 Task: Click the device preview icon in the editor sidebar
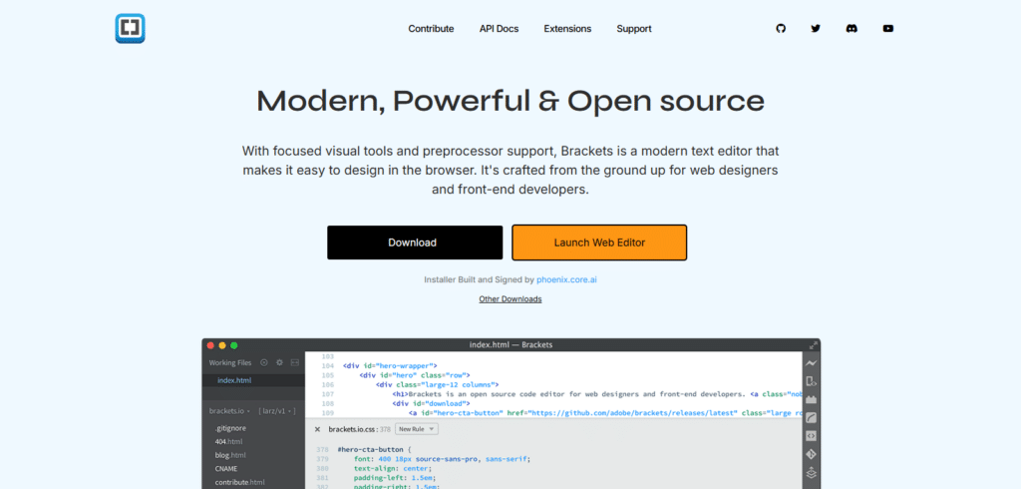click(x=811, y=381)
